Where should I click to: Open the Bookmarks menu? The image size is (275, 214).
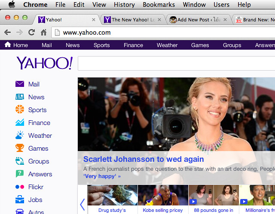159,5
